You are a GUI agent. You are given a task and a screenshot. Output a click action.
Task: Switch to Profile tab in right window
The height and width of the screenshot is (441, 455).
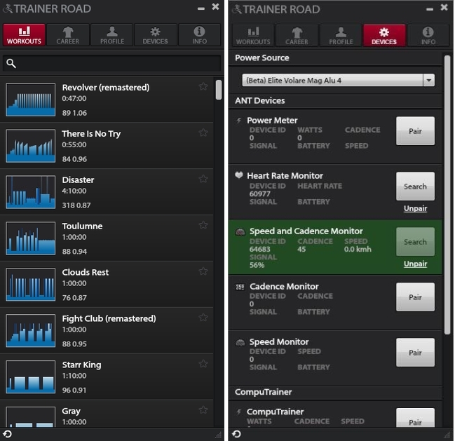pos(341,36)
